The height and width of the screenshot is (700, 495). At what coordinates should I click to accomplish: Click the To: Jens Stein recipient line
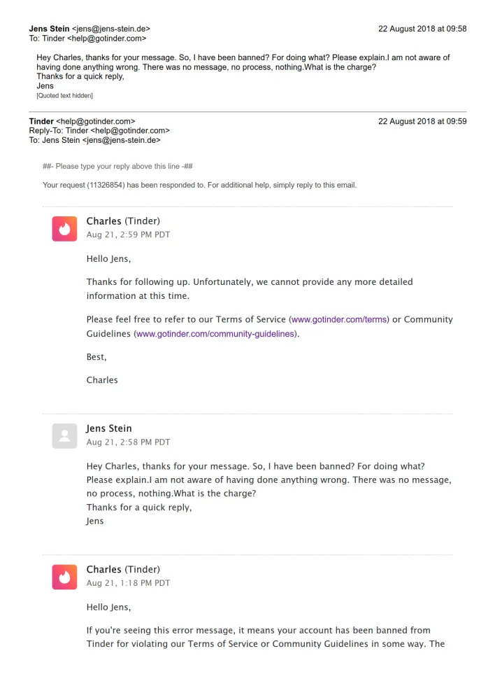pos(94,140)
